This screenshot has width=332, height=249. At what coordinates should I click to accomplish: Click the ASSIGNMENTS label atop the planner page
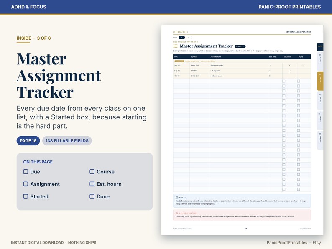180,32
